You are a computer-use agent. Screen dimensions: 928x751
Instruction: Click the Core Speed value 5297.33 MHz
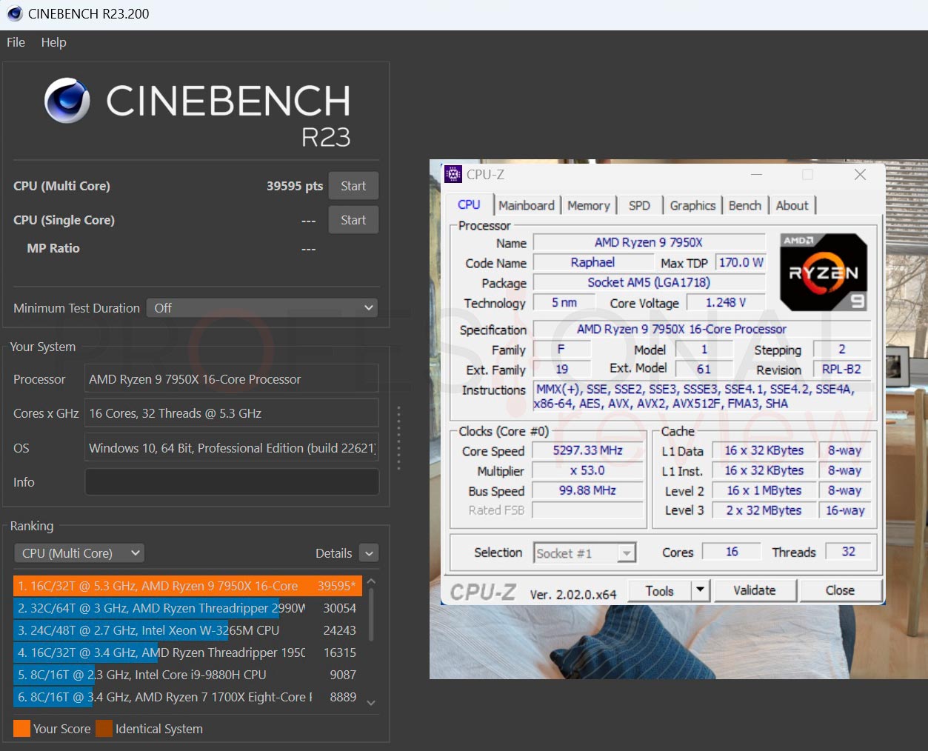coord(588,450)
